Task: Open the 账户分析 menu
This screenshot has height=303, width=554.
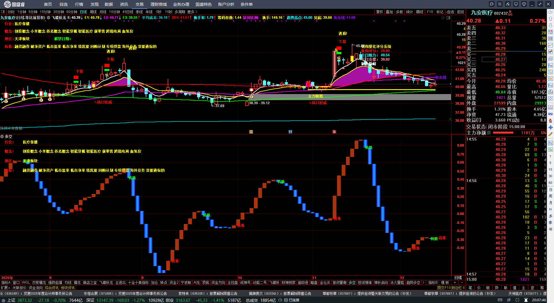Action: 226,4
